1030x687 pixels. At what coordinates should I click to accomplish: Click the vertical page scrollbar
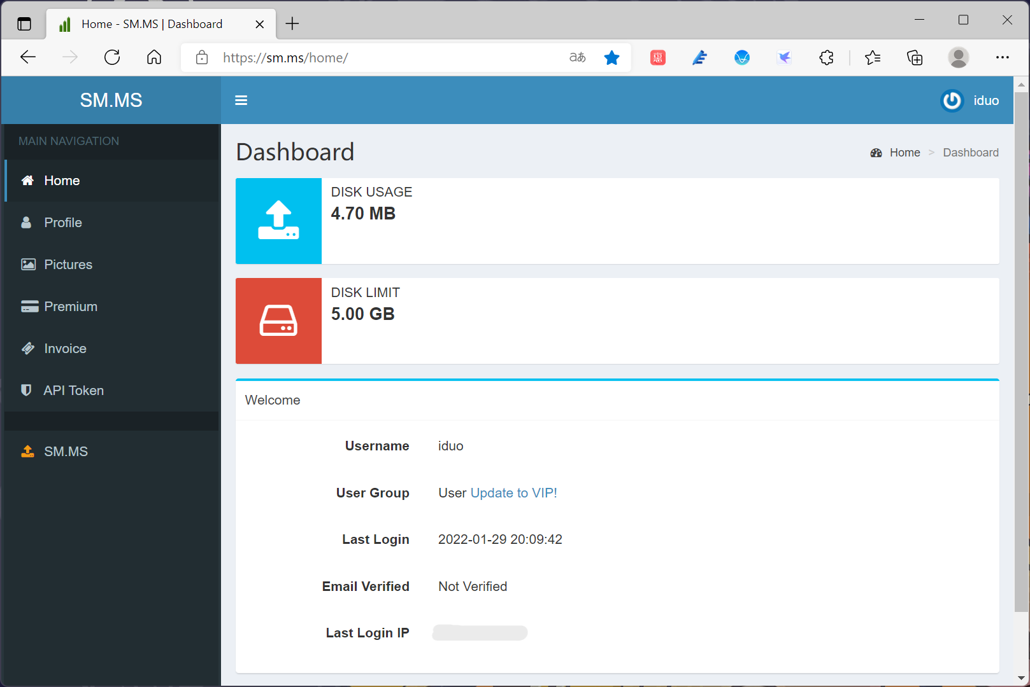(x=1021, y=350)
